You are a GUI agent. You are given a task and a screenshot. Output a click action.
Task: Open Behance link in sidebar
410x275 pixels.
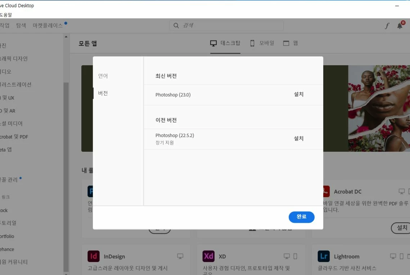(7, 249)
